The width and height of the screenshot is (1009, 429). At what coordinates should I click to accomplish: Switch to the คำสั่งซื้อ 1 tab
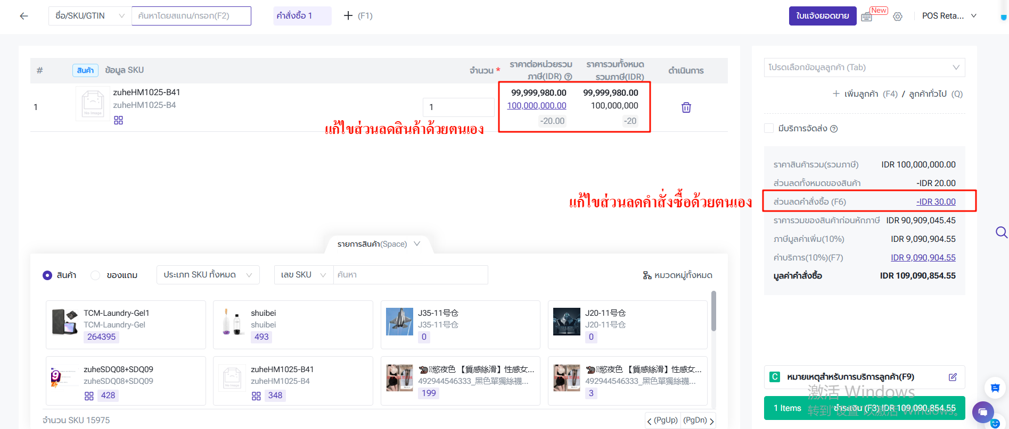click(x=302, y=16)
